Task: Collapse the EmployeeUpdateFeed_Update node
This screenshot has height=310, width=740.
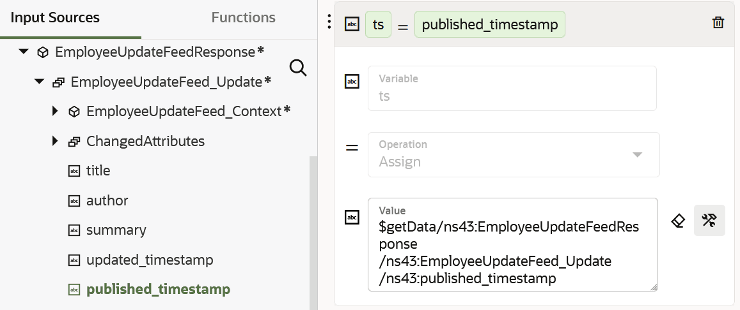Action: pos(40,82)
